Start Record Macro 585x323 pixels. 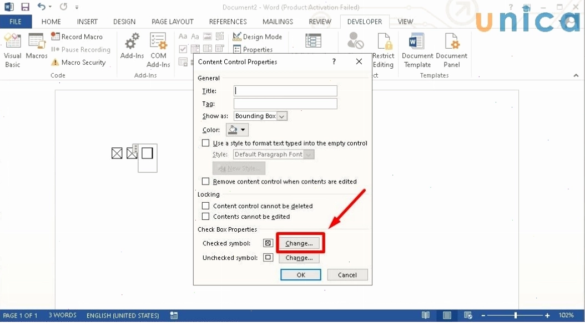(77, 37)
